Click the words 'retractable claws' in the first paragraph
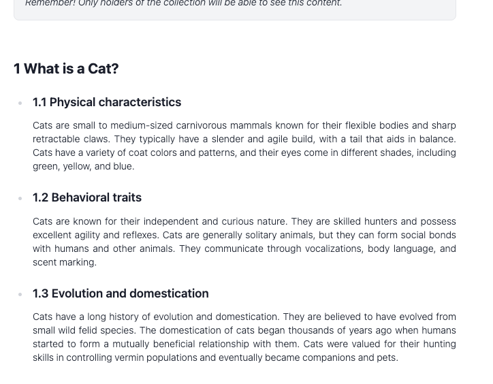Image resolution: width=493 pixels, height=384 pixels. click(71, 139)
